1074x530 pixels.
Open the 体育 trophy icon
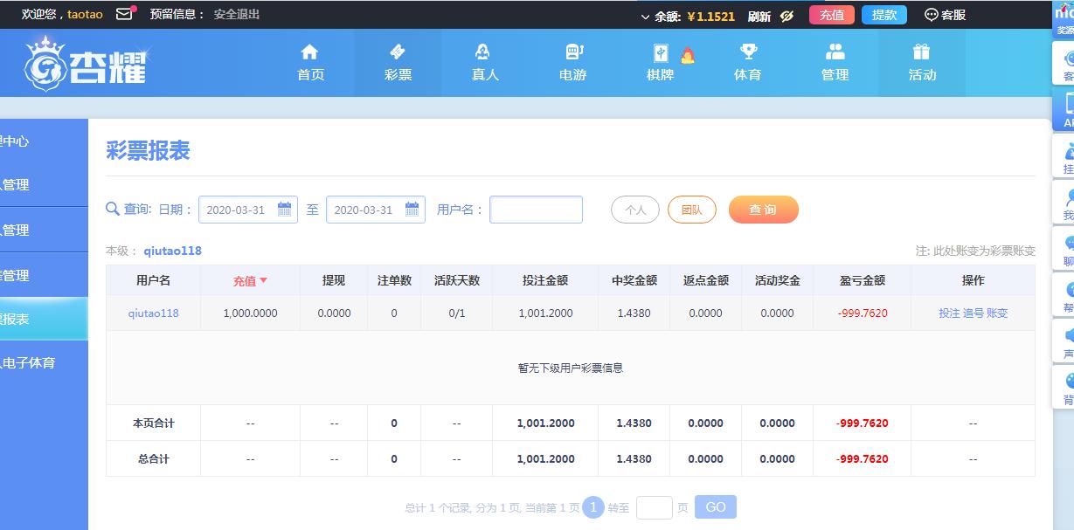pyautogui.click(x=748, y=52)
